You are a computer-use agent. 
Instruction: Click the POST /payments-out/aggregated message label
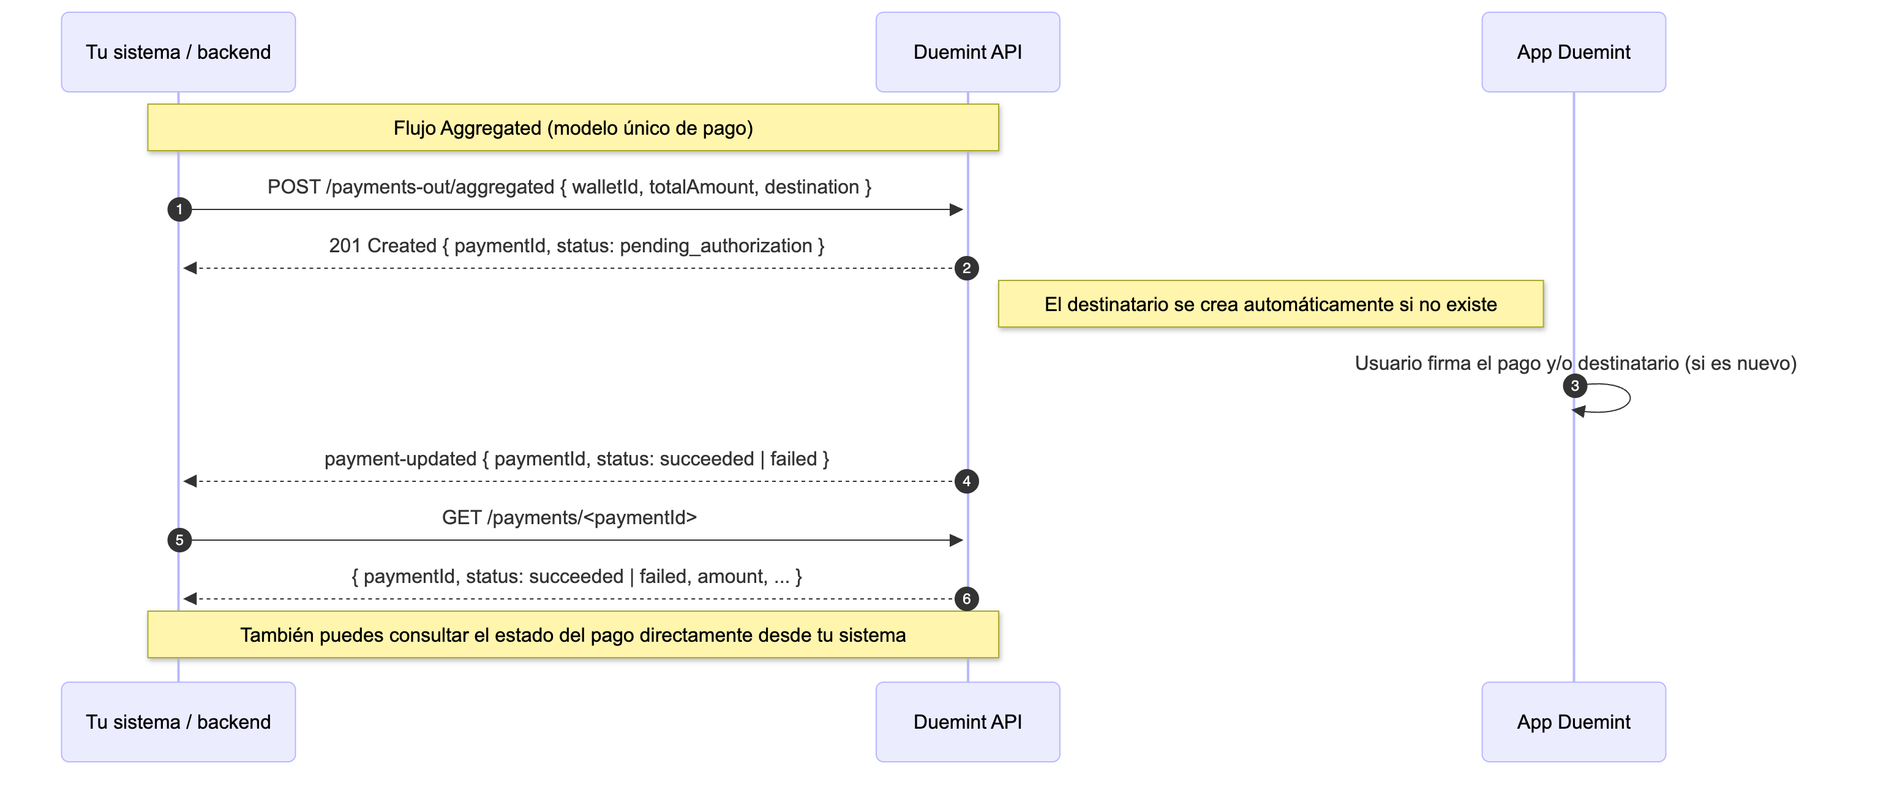pos(569,187)
